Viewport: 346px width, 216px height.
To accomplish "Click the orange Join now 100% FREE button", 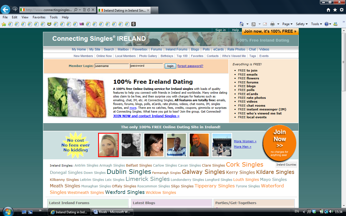I will [x=270, y=31].
